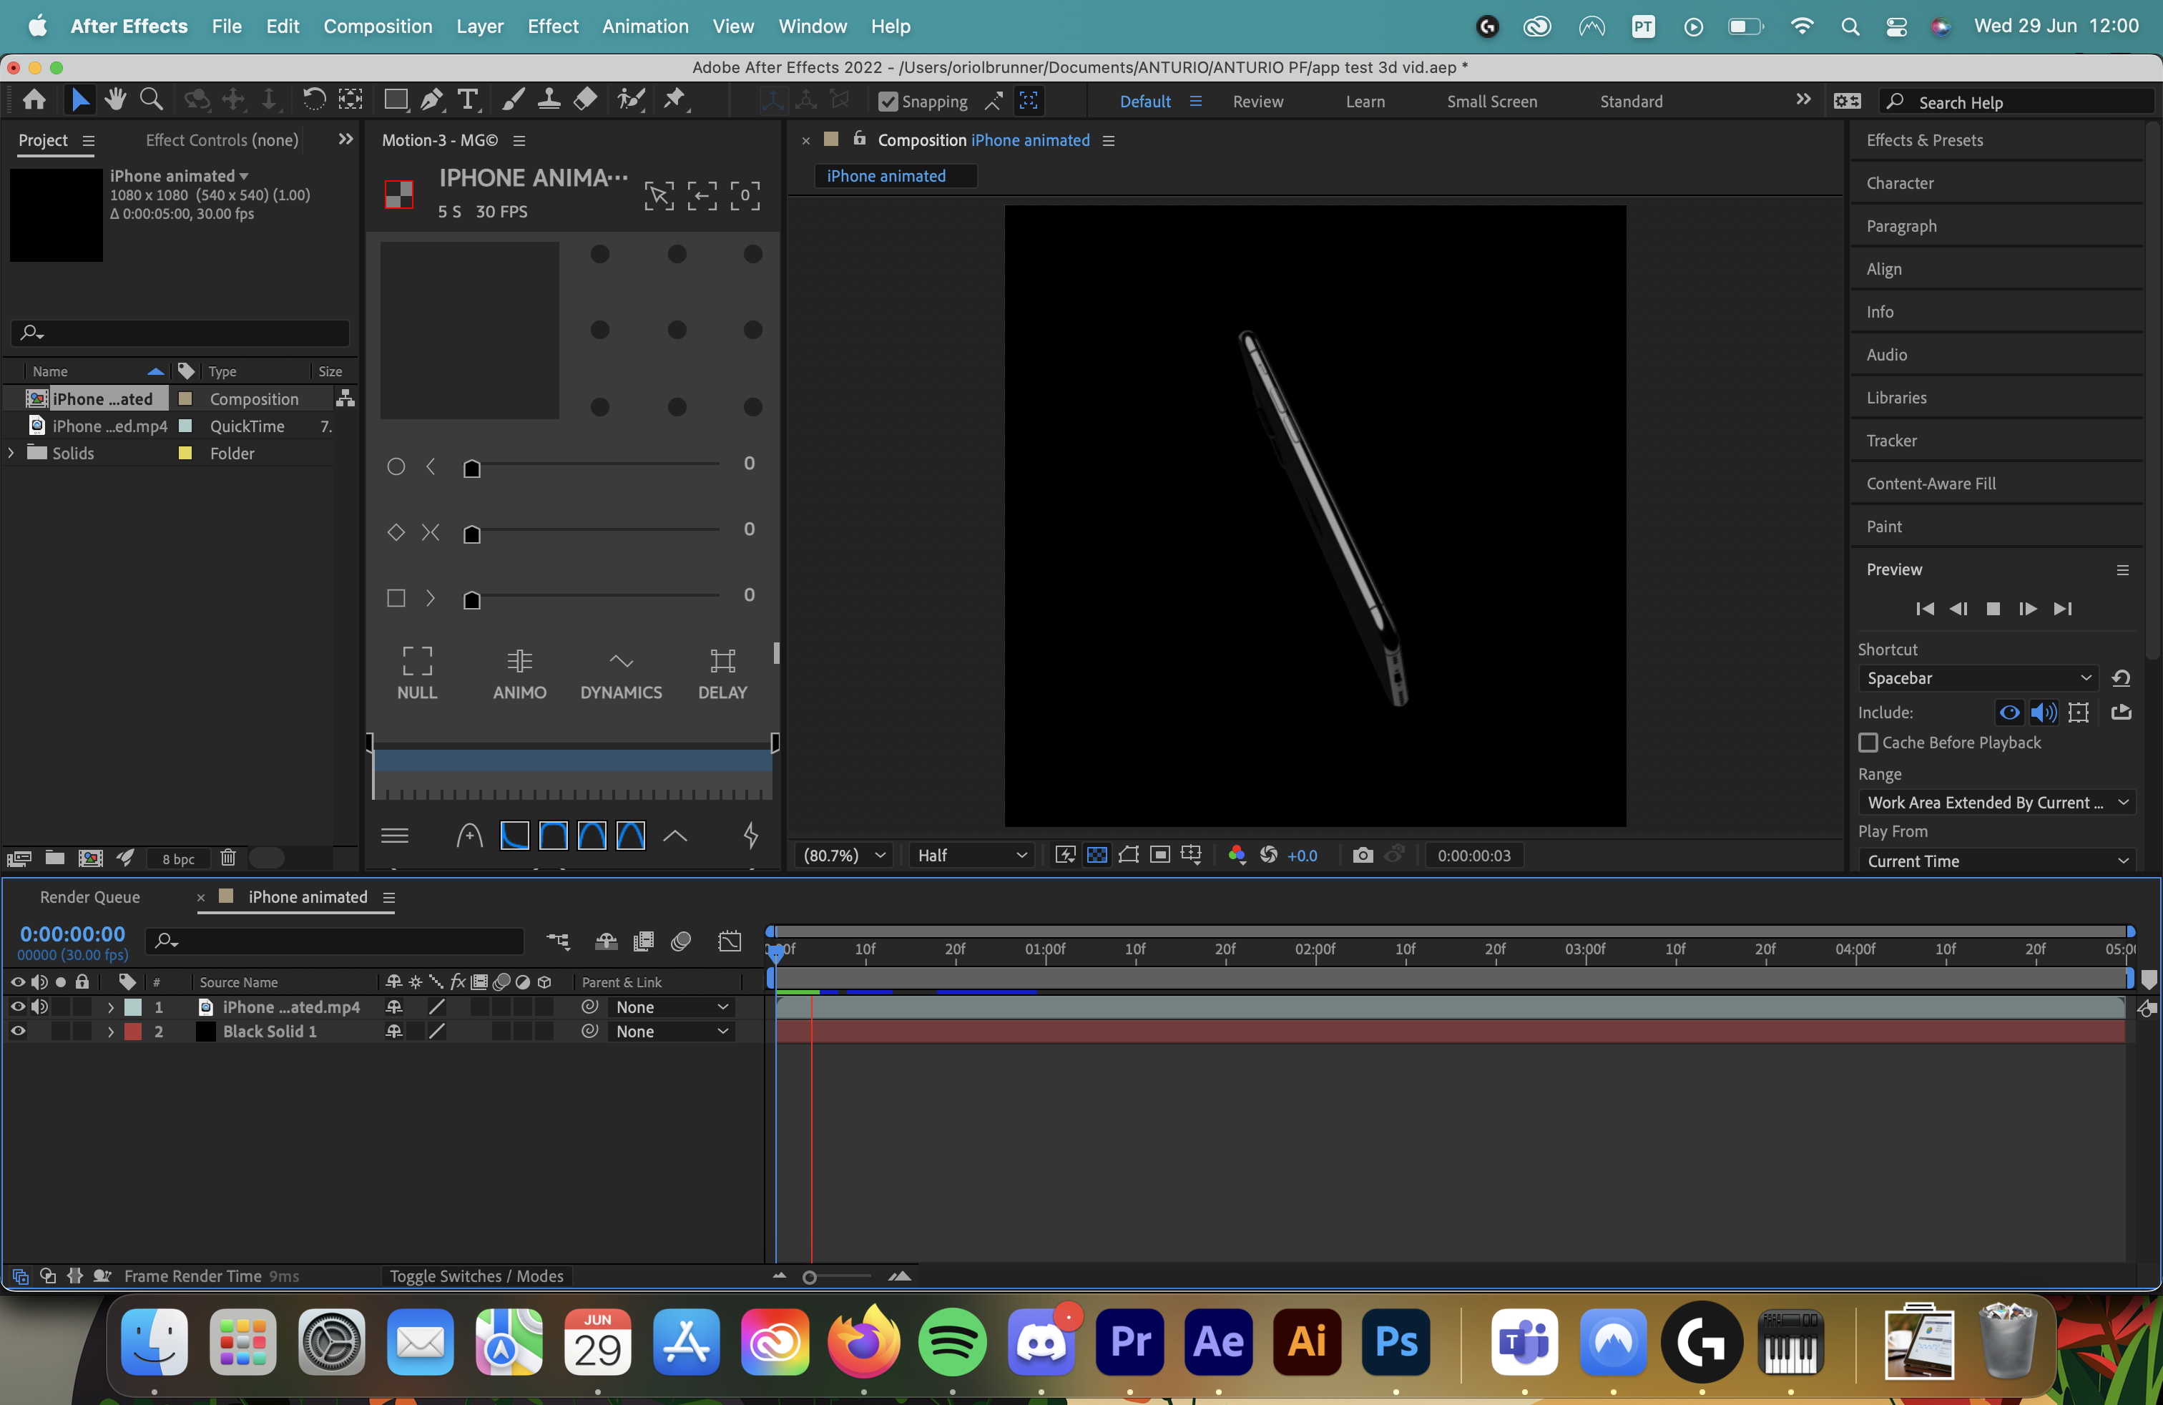The height and width of the screenshot is (1405, 2163).
Task: Open the Composition menu
Action: pyautogui.click(x=377, y=26)
